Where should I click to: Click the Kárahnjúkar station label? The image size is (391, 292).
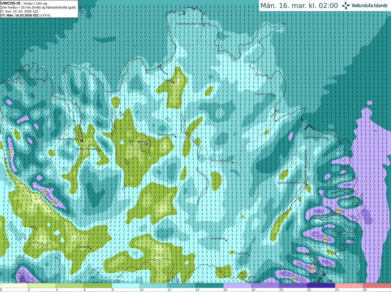point(218,238)
